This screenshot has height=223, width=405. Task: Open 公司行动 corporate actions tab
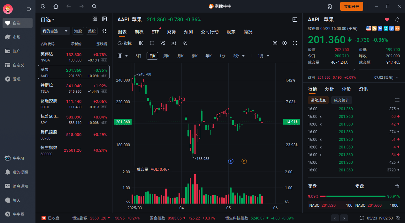(210, 32)
